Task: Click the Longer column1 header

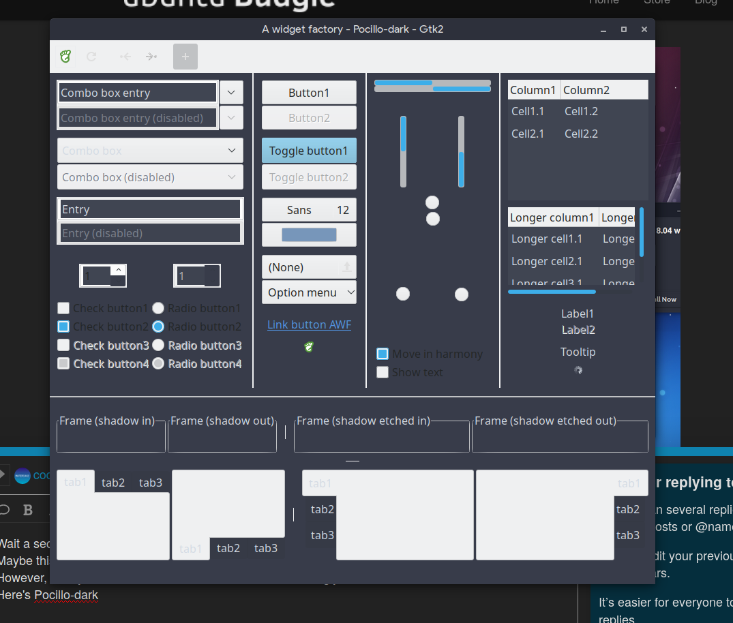Action: (x=553, y=217)
